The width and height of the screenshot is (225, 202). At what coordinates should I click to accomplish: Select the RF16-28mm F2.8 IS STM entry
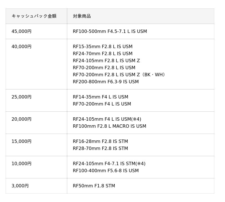pyautogui.click(x=100, y=142)
